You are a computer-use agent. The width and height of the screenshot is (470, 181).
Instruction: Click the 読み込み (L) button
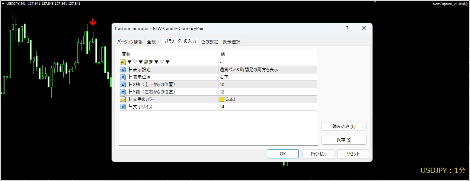[344, 126]
